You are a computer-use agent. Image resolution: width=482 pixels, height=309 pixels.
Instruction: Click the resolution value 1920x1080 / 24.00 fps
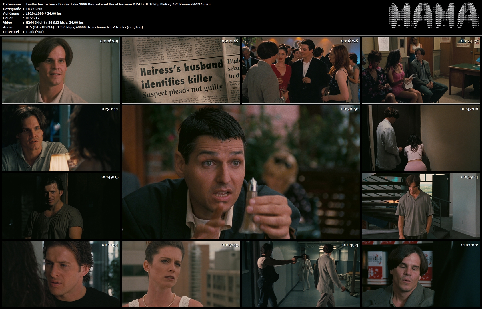click(x=43, y=13)
